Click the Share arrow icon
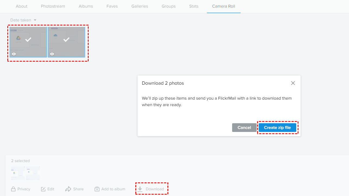 pyautogui.click(x=68, y=189)
